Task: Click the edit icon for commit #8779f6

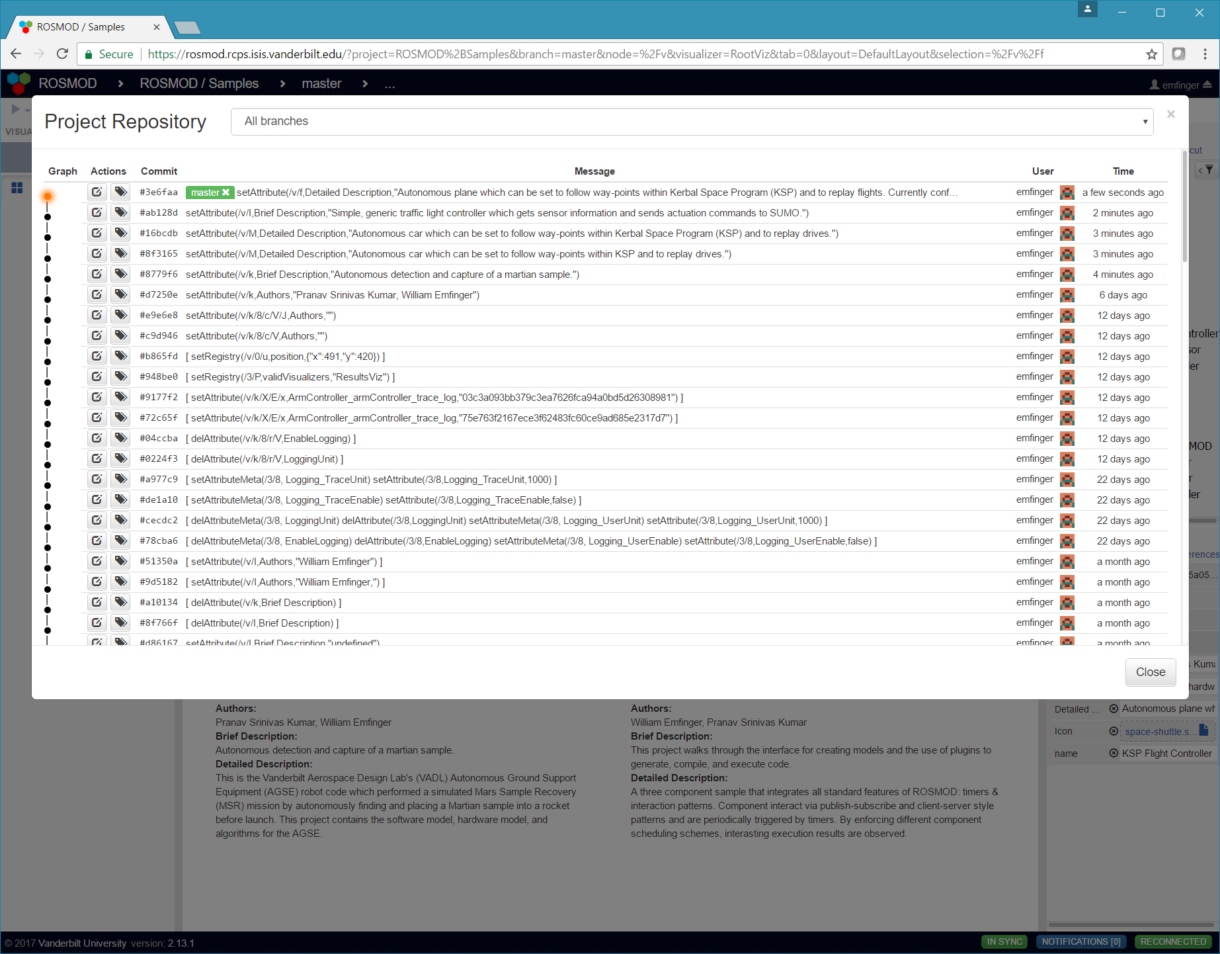Action: (97, 275)
